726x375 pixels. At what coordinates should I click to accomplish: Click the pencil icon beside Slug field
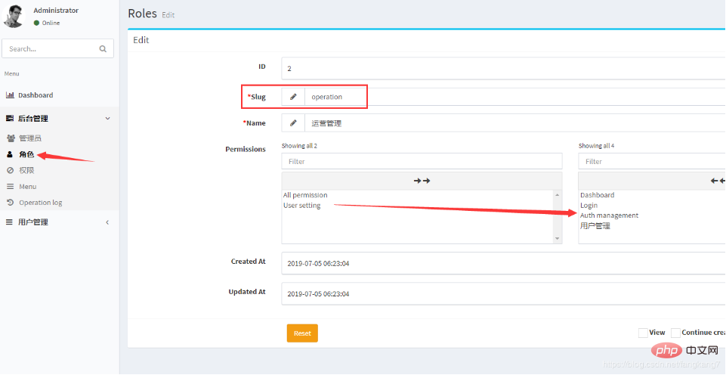(293, 97)
